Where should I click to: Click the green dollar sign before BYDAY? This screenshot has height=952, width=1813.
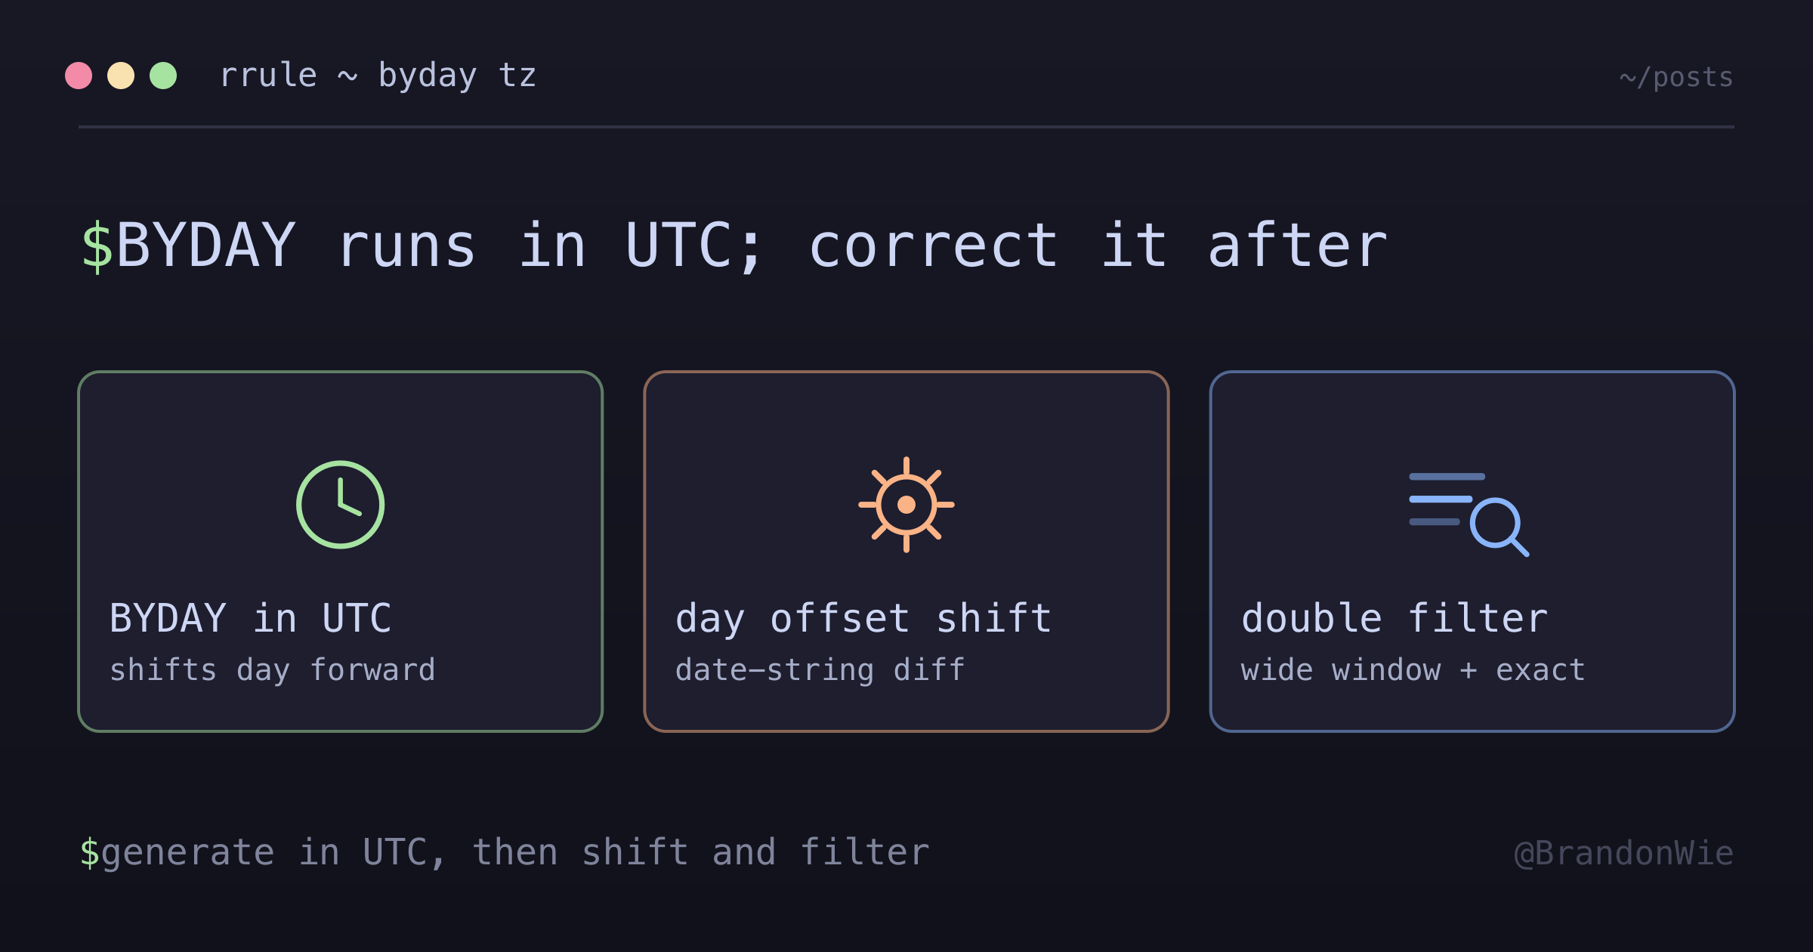click(x=97, y=246)
